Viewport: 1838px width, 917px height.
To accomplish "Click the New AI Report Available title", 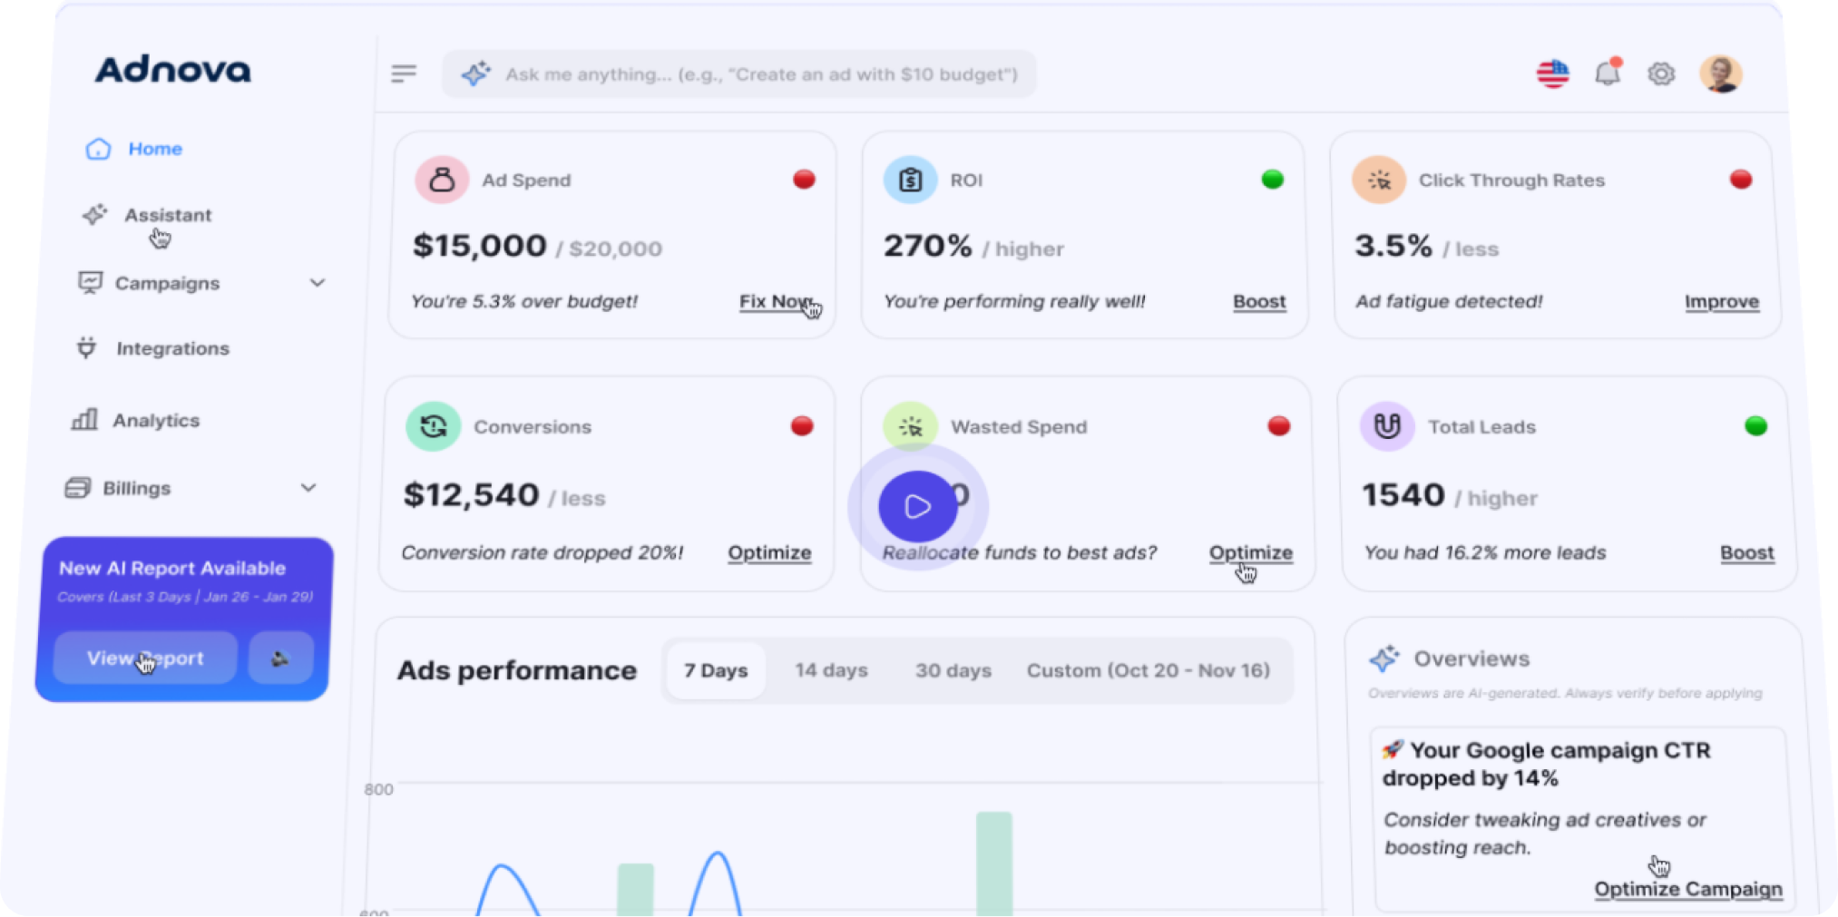I will [x=172, y=568].
